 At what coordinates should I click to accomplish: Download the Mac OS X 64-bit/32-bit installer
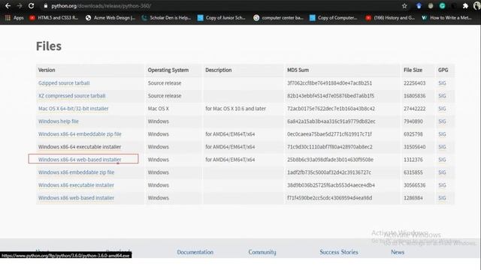pyautogui.click(x=74, y=109)
